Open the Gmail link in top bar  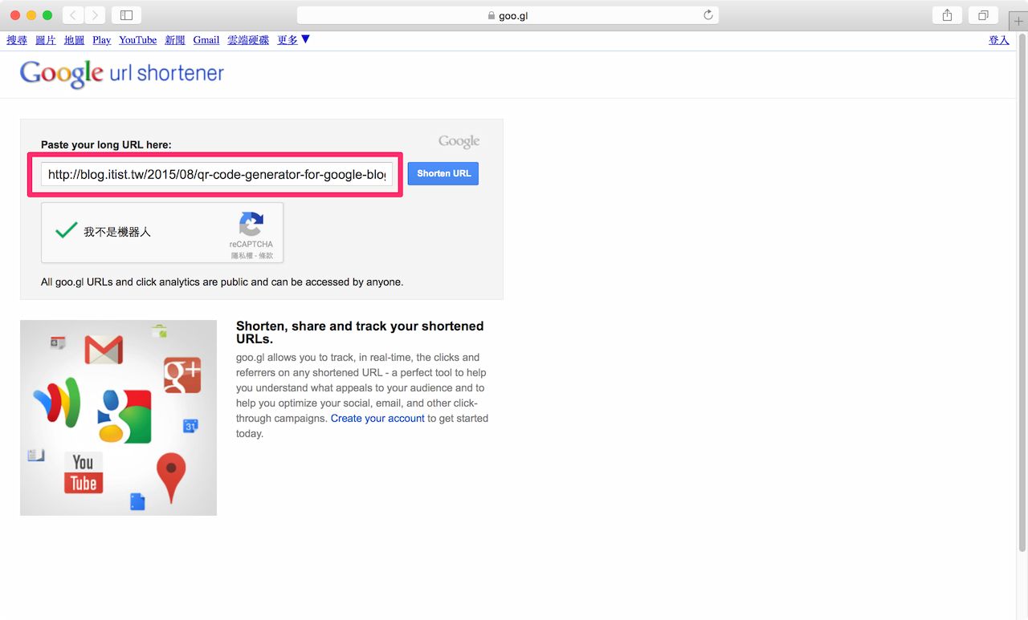click(206, 40)
